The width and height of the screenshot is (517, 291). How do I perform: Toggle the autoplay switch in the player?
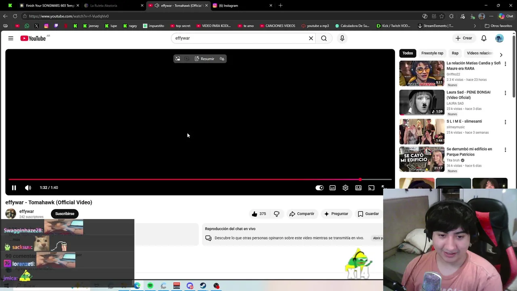click(x=319, y=188)
